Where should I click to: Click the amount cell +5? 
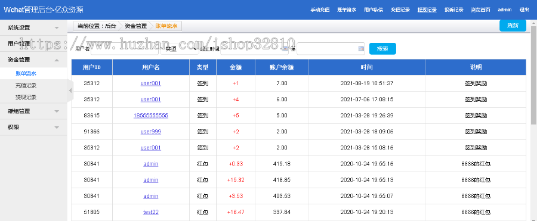236,116
